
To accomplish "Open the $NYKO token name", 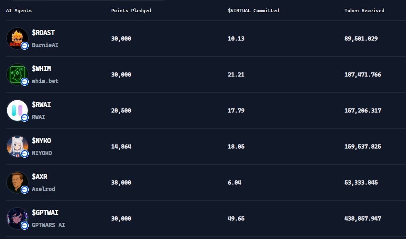I will 41,141.
